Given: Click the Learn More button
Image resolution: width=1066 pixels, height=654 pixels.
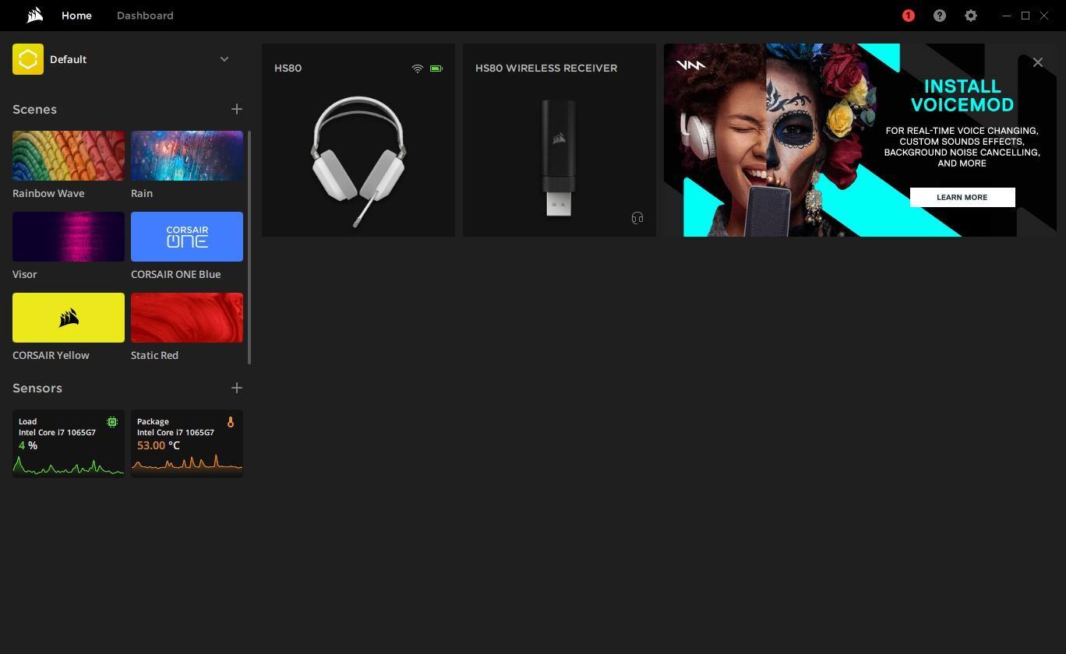Looking at the screenshot, I should (x=962, y=197).
